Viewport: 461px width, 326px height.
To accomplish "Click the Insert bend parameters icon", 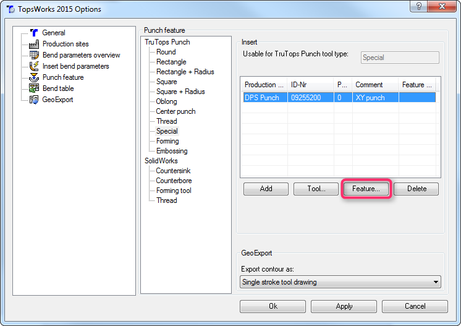I will (35, 66).
